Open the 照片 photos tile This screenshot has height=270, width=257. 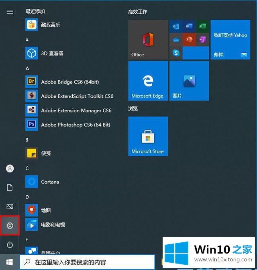pos(190,81)
